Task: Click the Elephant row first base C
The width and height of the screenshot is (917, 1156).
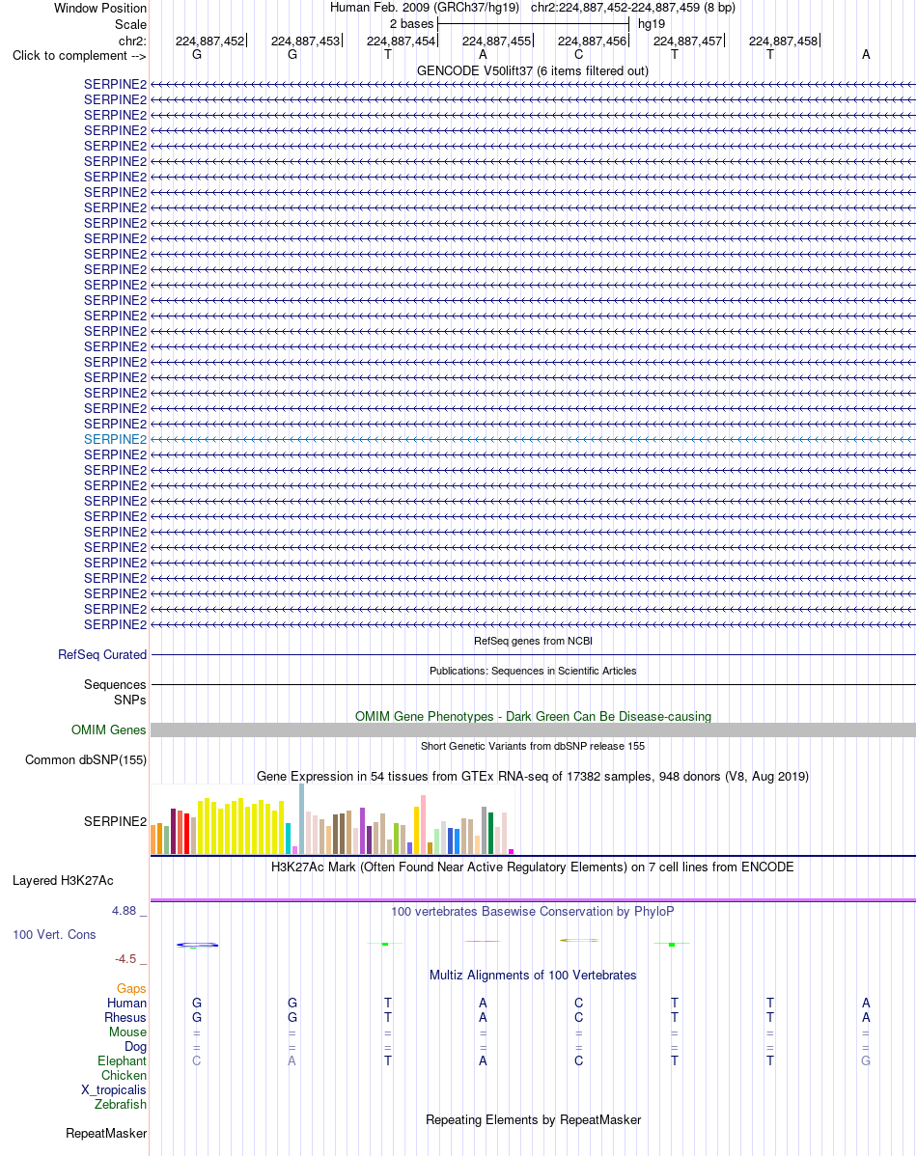Action: [196, 1061]
